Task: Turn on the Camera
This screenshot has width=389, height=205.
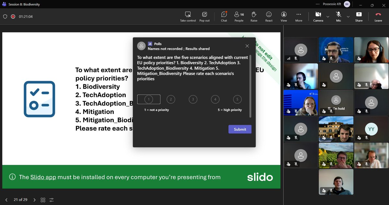Action: [x=318, y=17]
